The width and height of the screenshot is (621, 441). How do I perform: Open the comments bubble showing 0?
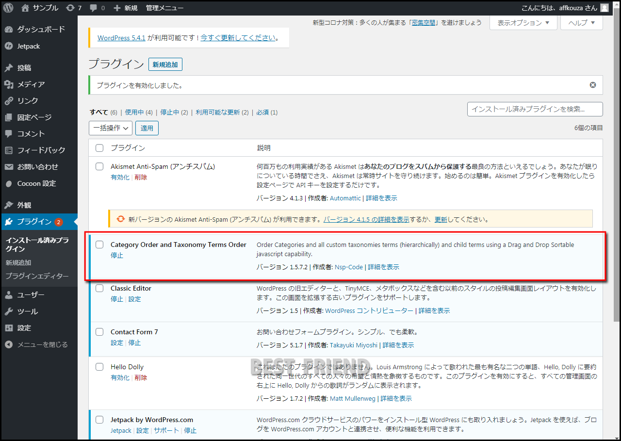pos(97,8)
